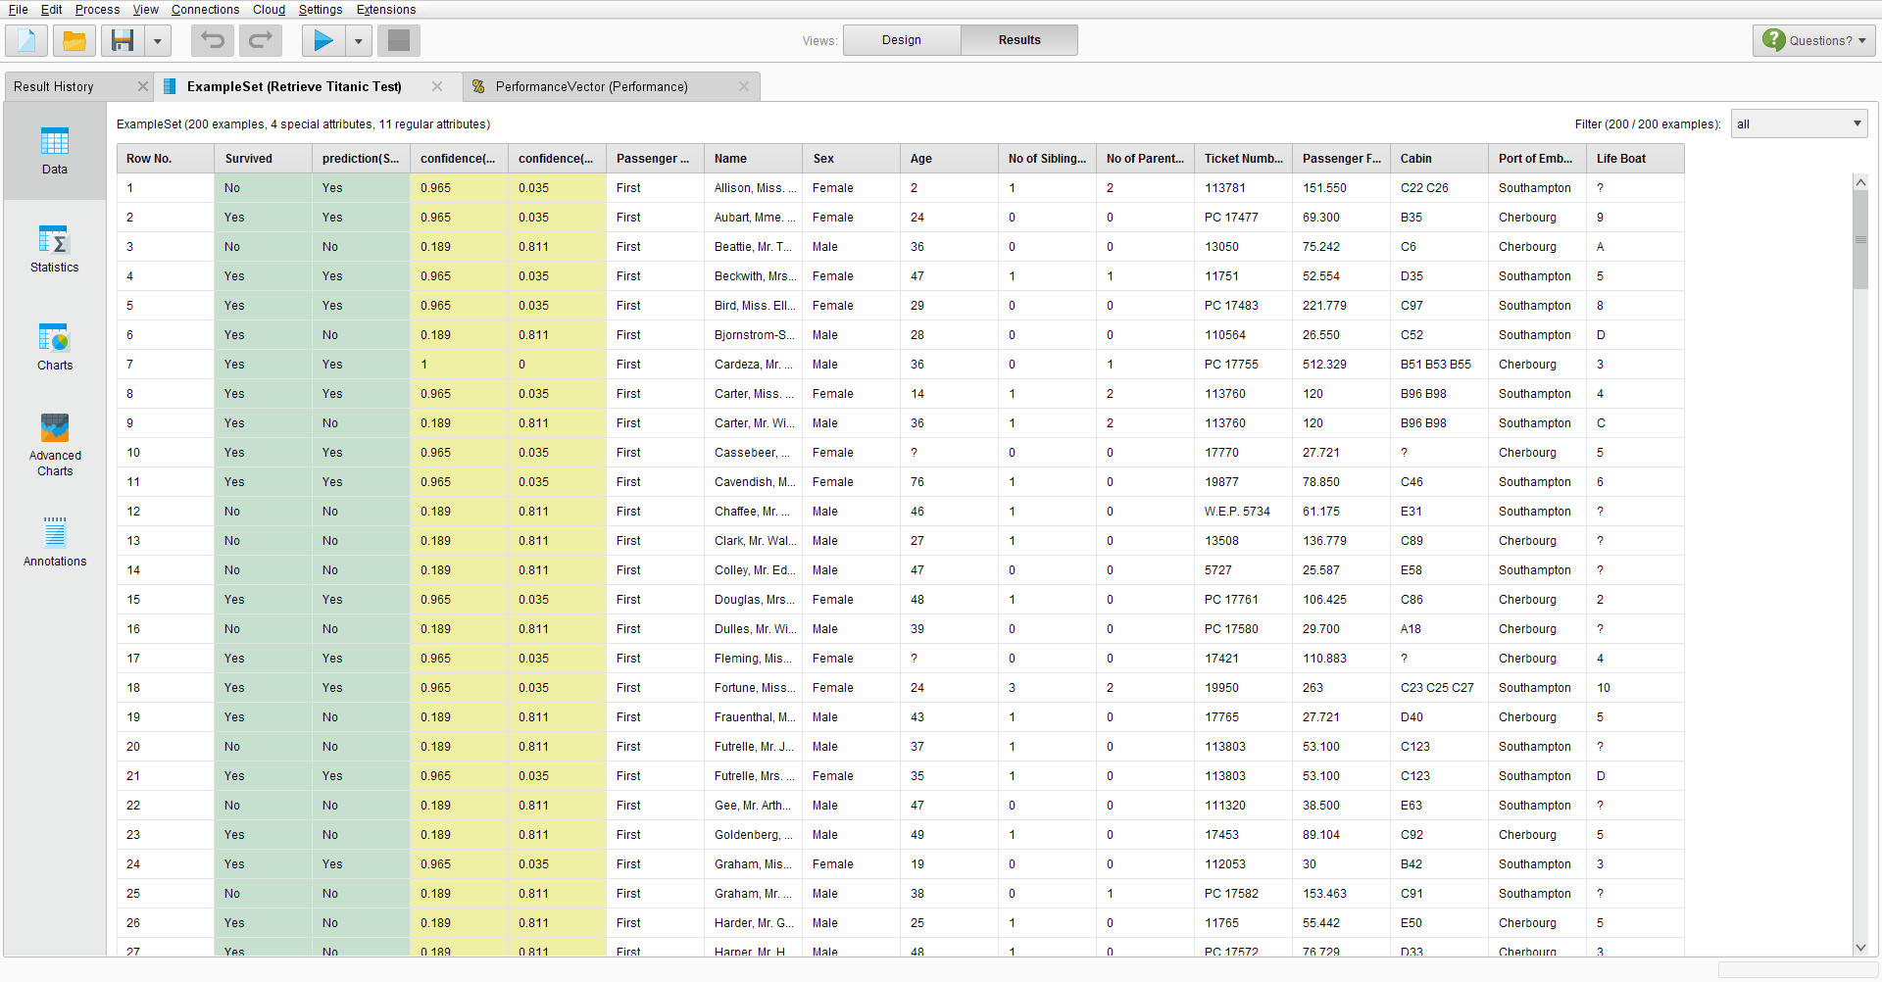This screenshot has height=982, width=1882.
Task: Expand the run options dropdown arrow
Action: tap(359, 41)
